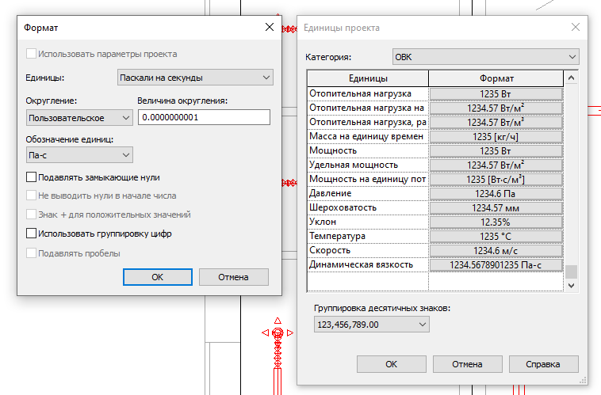Open format button '1235 [Вт·с/м³]'
The image size is (601, 395).
coord(496,180)
